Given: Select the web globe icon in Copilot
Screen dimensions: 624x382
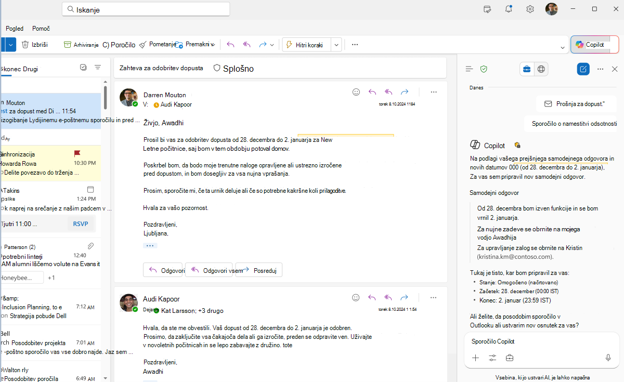Looking at the screenshot, I should pyautogui.click(x=541, y=69).
